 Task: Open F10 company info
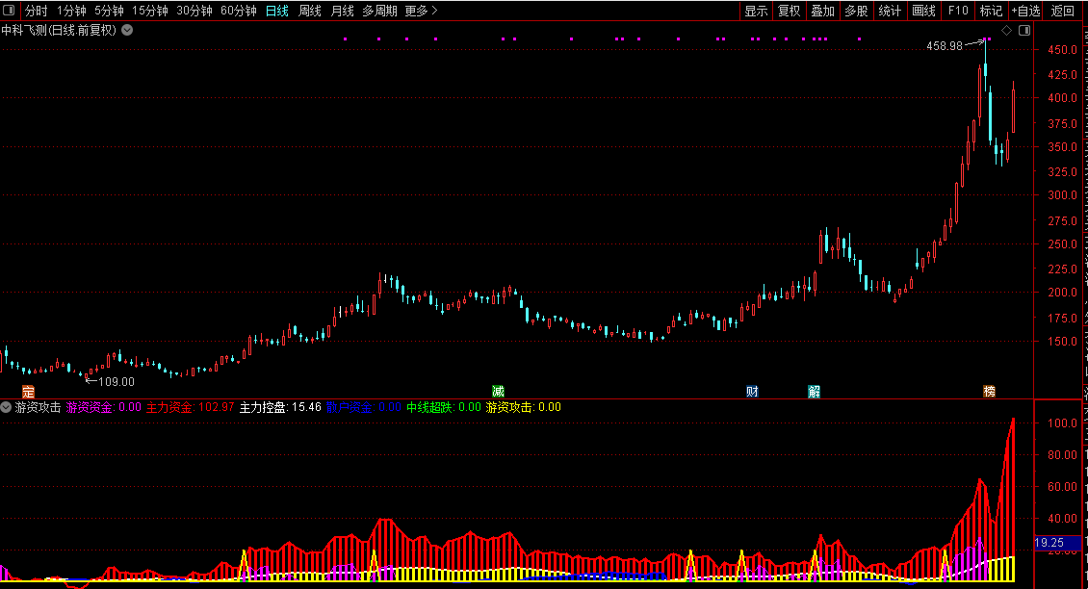pos(958,11)
